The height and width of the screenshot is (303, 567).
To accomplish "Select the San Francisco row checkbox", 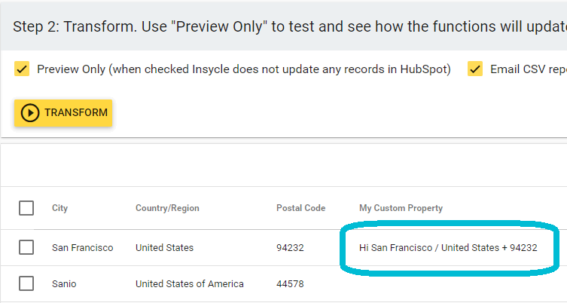I will (x=26, y=247).
